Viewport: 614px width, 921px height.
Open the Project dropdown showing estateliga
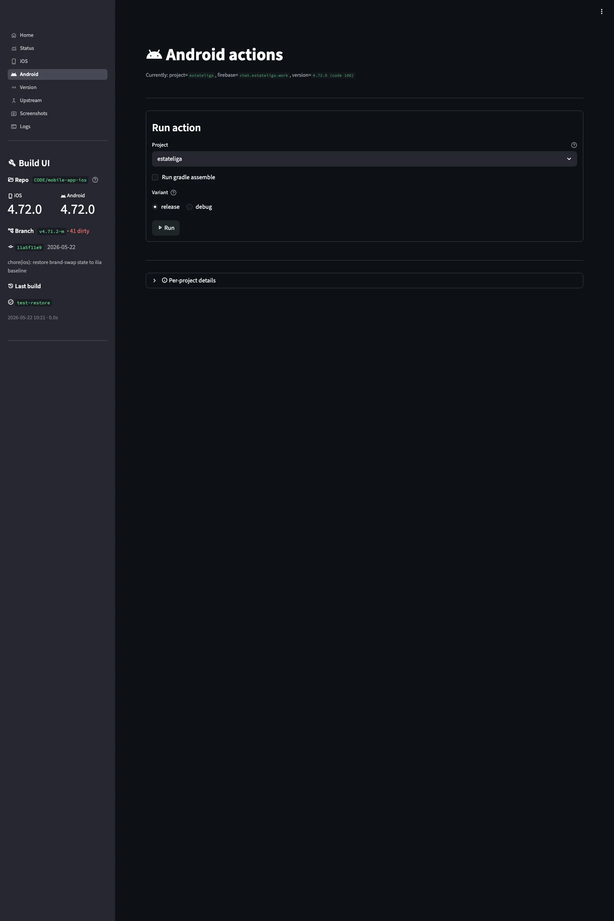pos(364,159)
